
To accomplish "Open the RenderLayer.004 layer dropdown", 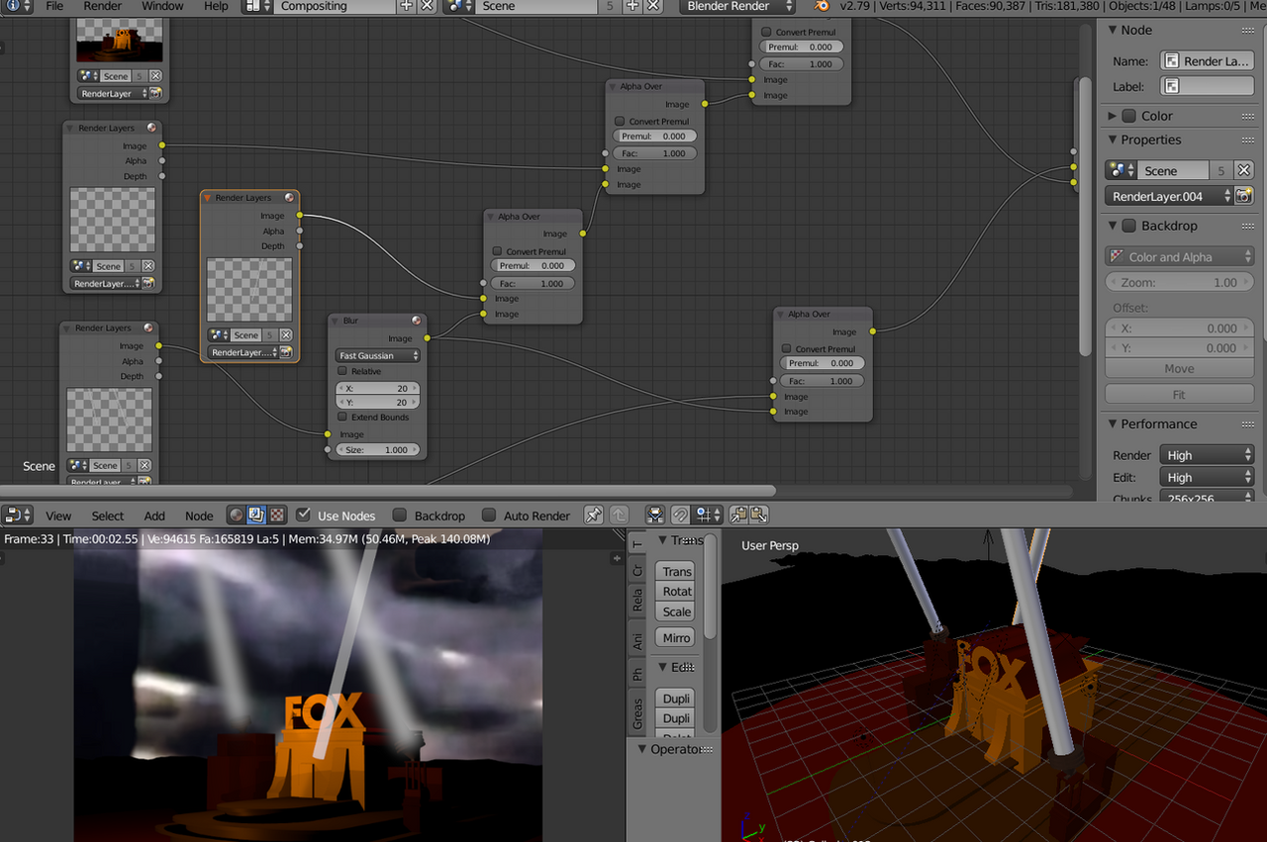I will pyautogui.click(x=1168, y=196).
